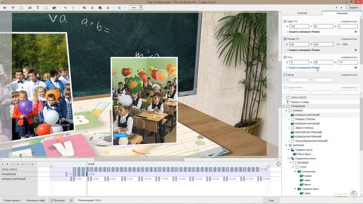363x204 pixels.
Task: Click the СЕТКА 3 ФОТО timeline track label
Action: coord(9,169)
